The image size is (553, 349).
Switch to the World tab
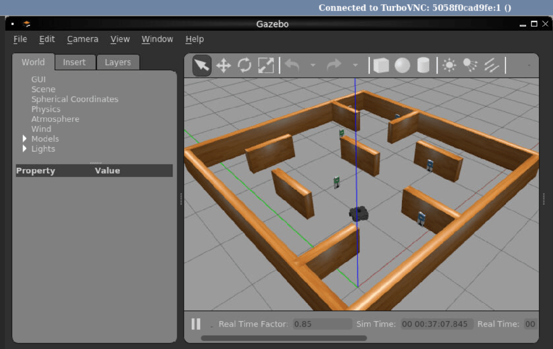point(33,62)
